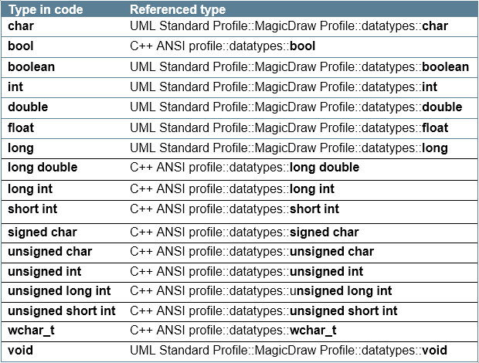Screen dimensions: 479x363
Task: Select the C++ ANSI profile datatypes::long int reference
Action: click(232, 189)
